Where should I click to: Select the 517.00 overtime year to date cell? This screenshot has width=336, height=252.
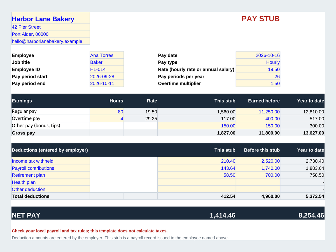click(302, 118)
